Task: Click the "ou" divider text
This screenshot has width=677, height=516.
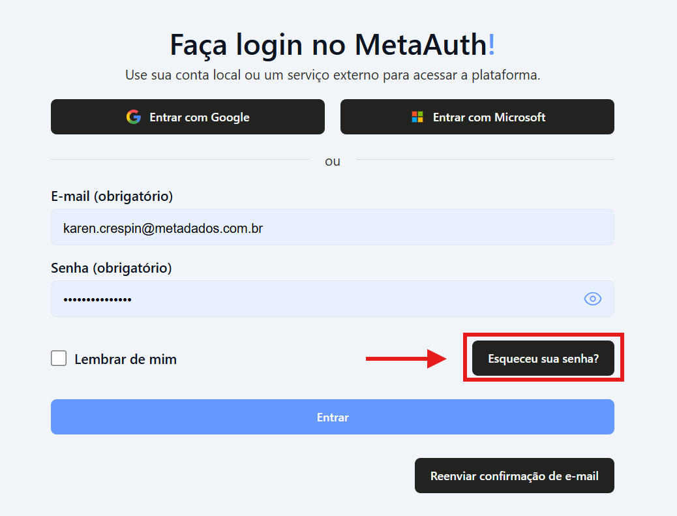Action: click(x=333, y=161)
